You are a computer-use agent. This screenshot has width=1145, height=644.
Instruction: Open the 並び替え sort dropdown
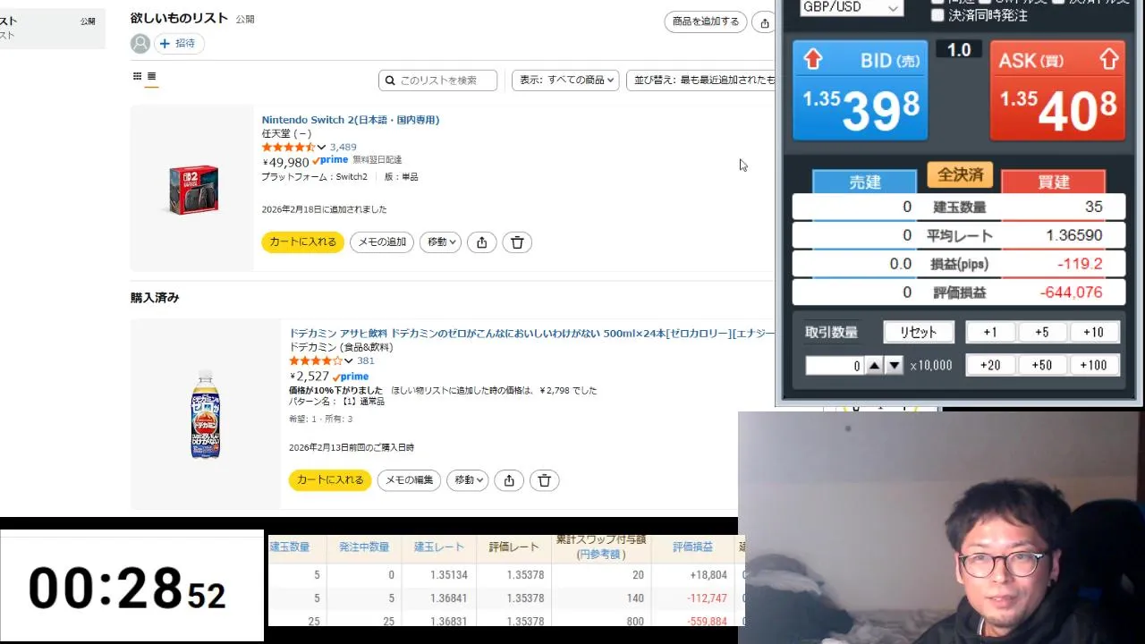point(700,80)
